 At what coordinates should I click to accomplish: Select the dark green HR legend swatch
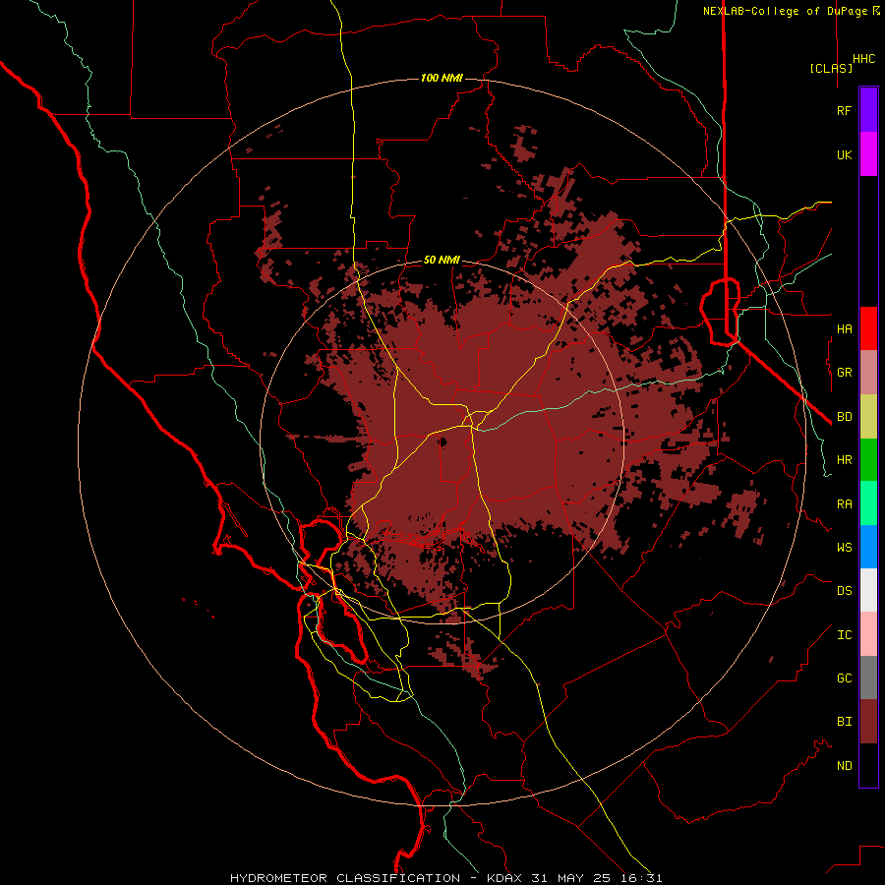(x=868, y=459)
